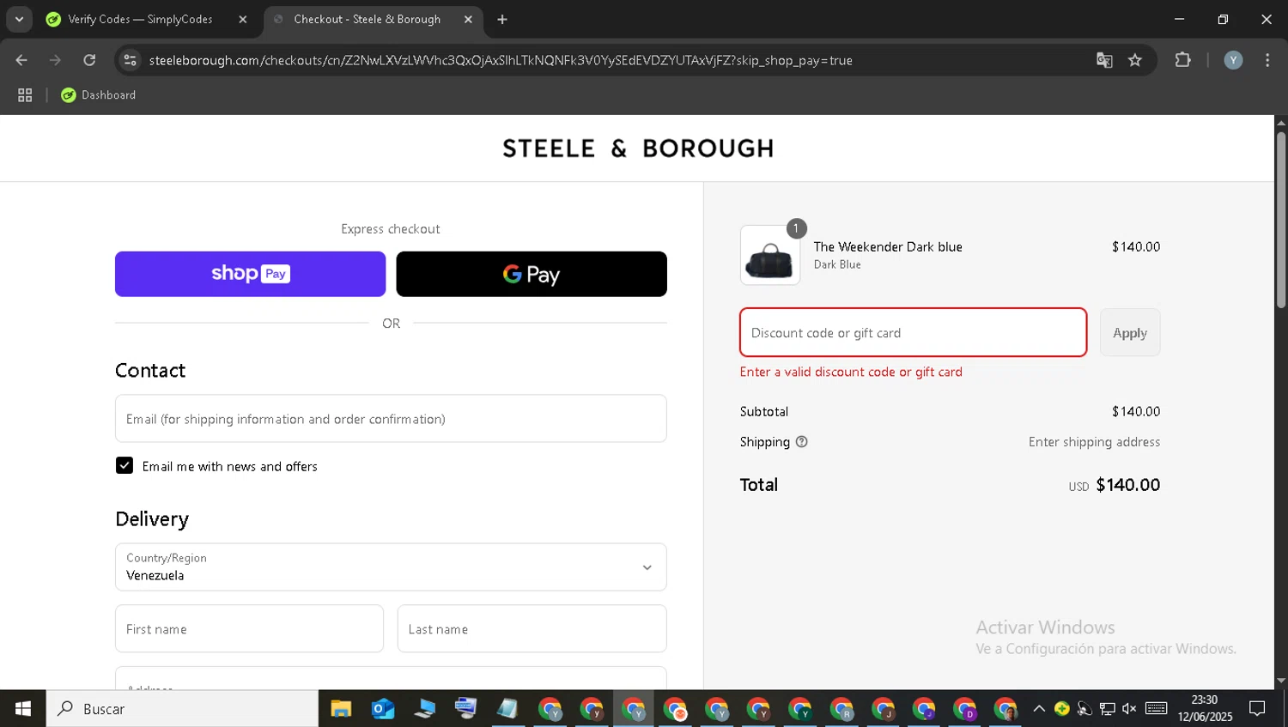Open the Chrome profile avatar
Image resolution: width=1288 pixels, height=727 pixels.
[1233, 60]
